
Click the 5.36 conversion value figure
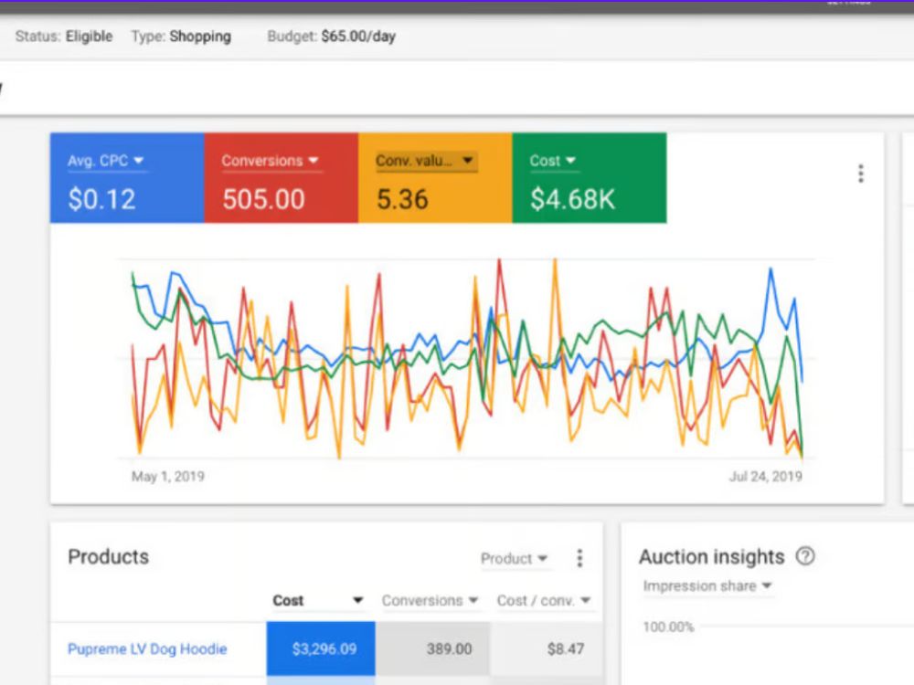[402, 199]
